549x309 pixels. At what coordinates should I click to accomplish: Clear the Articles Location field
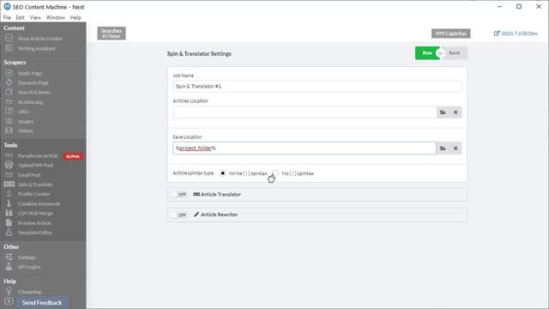pos(455,112)
